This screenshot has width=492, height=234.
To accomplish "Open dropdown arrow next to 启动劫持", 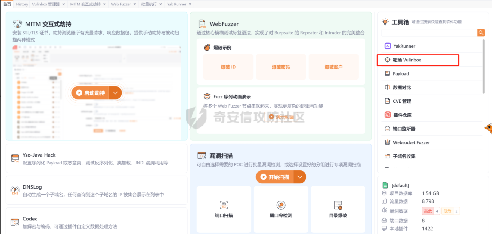I will [116, 93].
